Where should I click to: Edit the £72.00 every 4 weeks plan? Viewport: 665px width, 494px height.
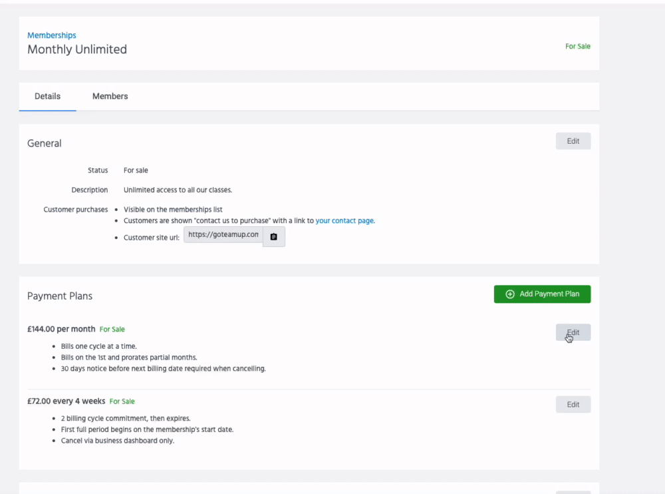pyautogui.click(x=573, y=404)
